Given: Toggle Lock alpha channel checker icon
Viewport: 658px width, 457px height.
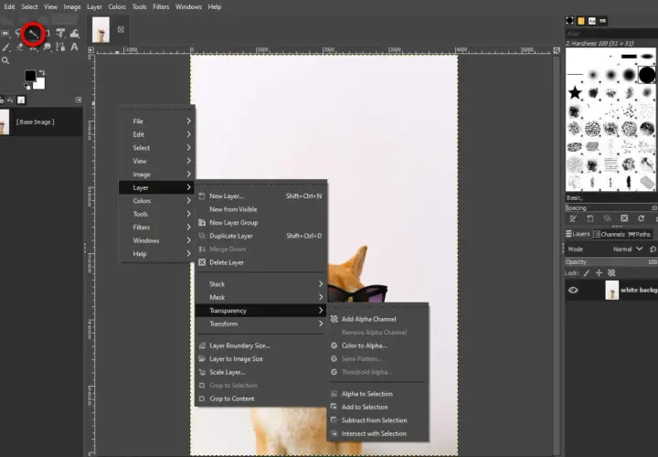Looking at the screenshot, I should [x=611, y=272].
